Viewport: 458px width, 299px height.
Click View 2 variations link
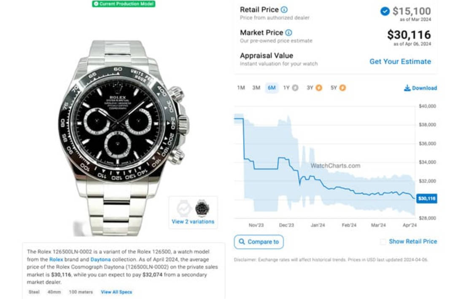pyautogui.click(x=193, y=222)
